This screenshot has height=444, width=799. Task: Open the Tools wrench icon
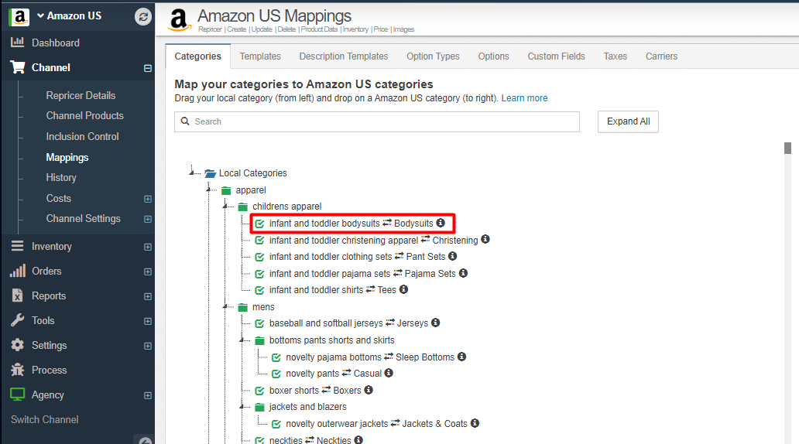pyautogui.click(x=17, y=320)
